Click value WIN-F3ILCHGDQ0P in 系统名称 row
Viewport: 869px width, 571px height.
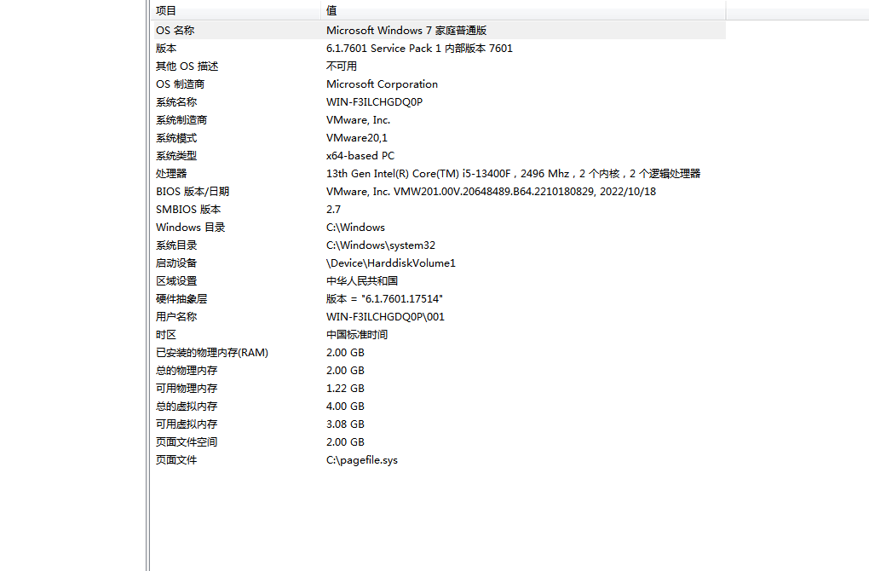[x=374, y=102]
